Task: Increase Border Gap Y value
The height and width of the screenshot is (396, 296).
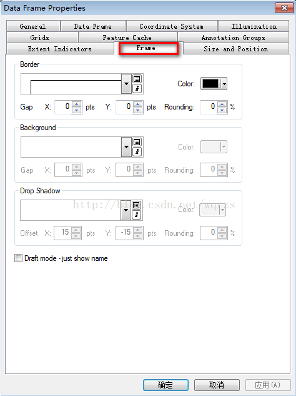Action: [x=137, y=104]
